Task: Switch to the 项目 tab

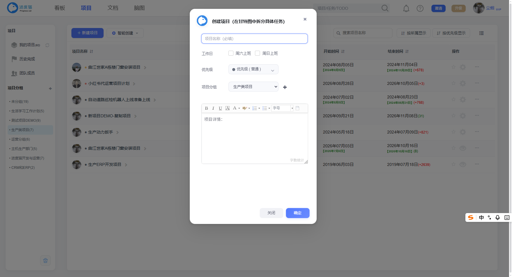Action: tap(86, 8)
